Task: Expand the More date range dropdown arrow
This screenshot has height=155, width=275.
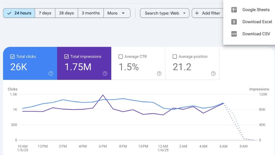Action: 123,13
